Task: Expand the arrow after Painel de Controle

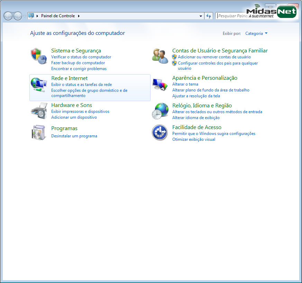Action: 79,16
